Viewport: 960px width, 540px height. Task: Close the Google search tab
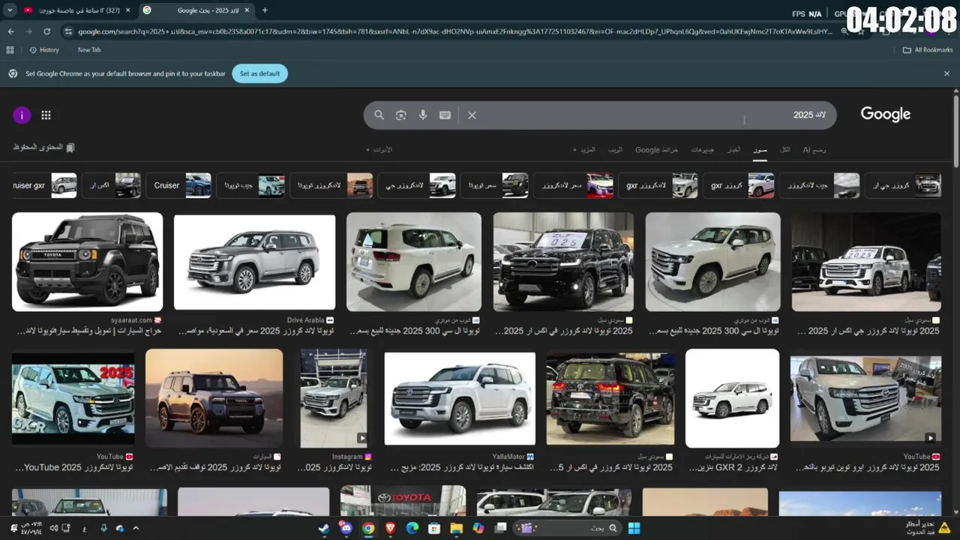pyautogui.click(x=245, y=10)
